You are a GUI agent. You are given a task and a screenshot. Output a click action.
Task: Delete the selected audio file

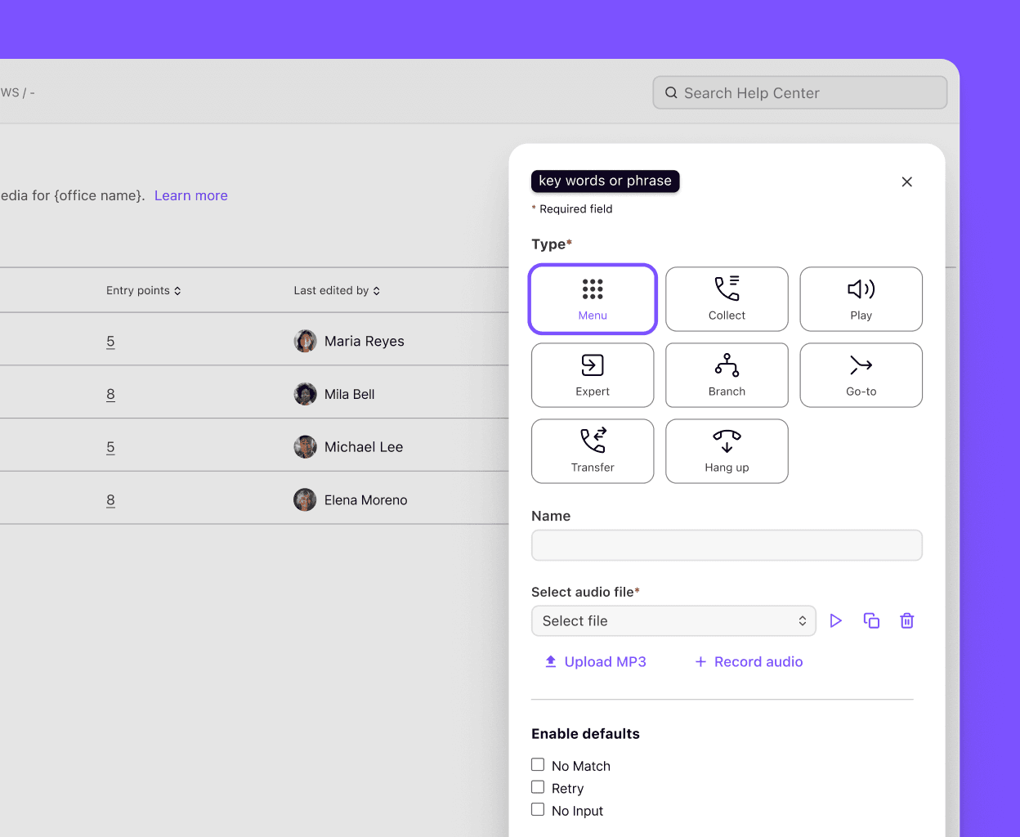coord(906,620)
